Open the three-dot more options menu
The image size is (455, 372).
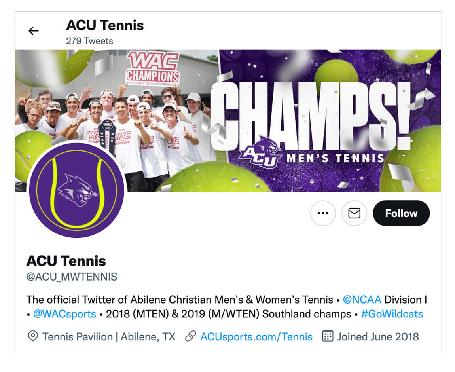click(323, 213)
